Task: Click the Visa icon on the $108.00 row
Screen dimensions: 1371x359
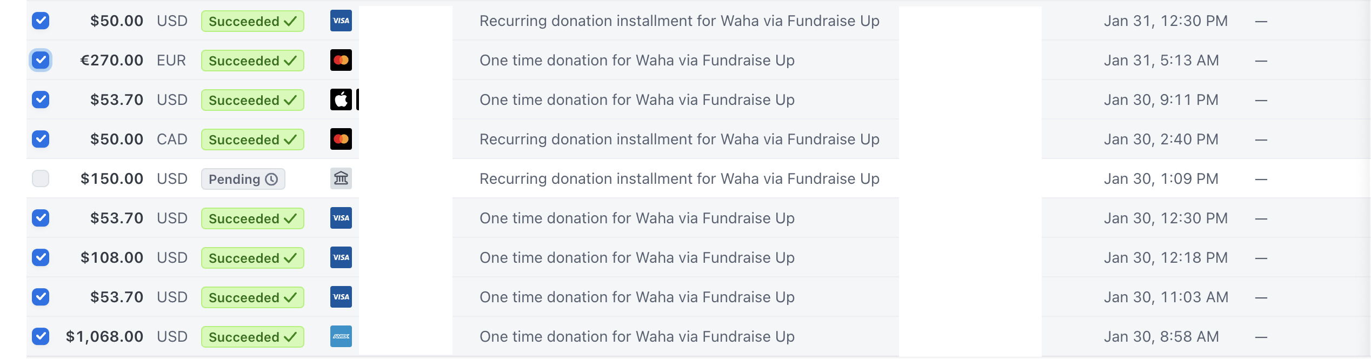Action: [x=341, y=257]
